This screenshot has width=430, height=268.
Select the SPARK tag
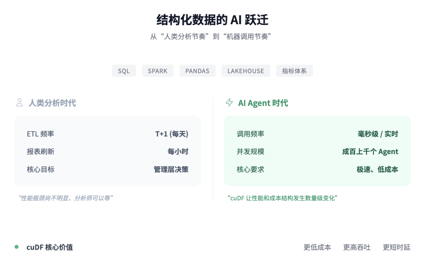point(158,71)
